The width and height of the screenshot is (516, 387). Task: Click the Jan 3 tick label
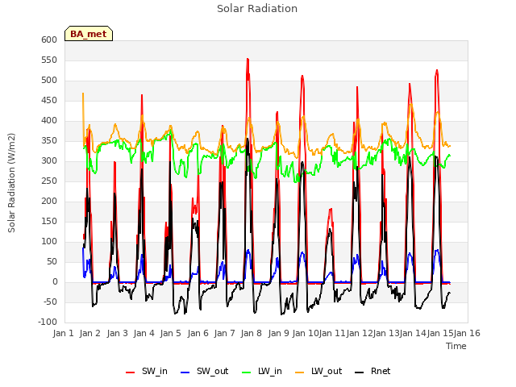click(118, 333)
